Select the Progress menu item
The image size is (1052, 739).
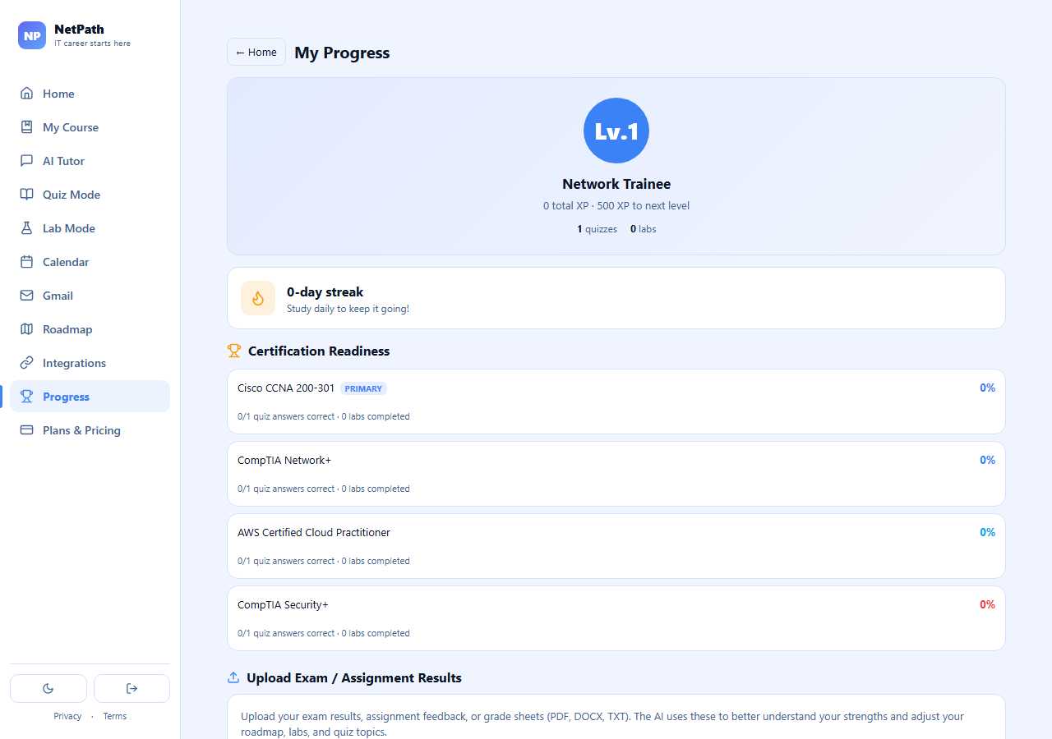click(90, 397)
